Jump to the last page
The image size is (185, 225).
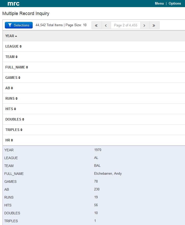(154, 25)
